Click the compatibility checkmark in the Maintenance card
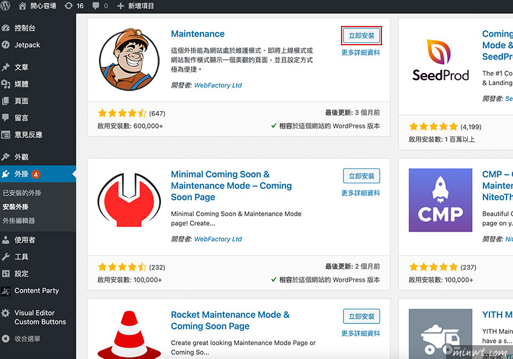The width and height of the screenshot is (513, 359). (x=274, y=126)
